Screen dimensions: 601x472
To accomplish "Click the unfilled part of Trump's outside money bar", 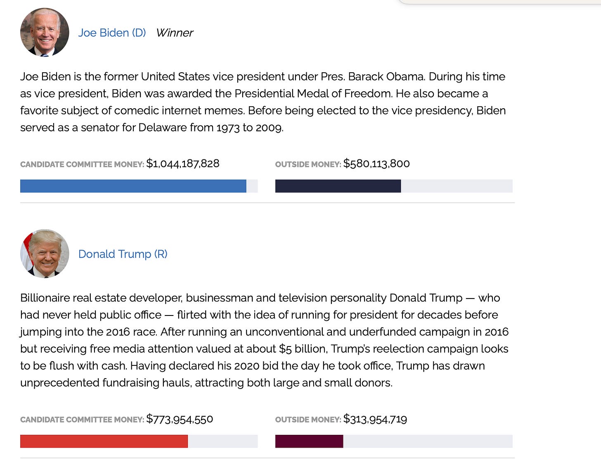I will tap(428, 441).
